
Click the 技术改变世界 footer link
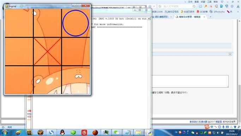tap(229, 122)
